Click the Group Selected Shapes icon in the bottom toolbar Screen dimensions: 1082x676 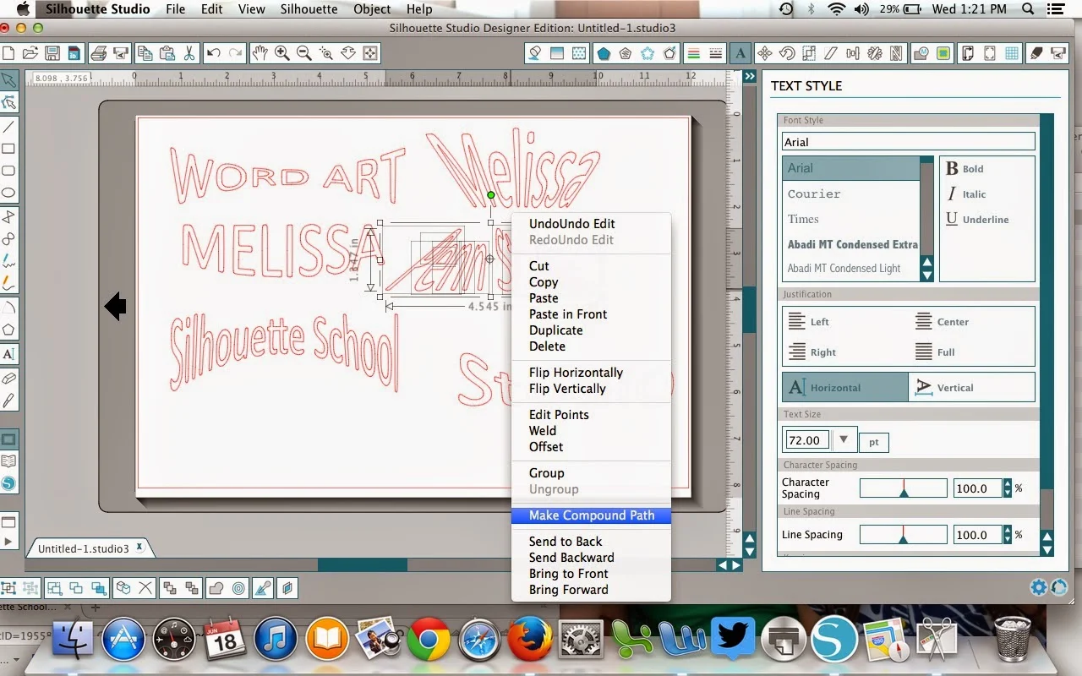click(x=9, y=588)
